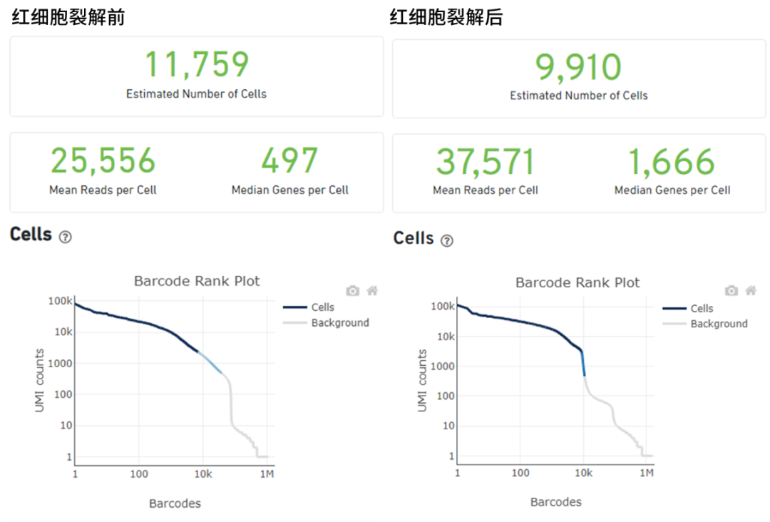Viewport: 770px width, 522px height.
Task: Click the help icon beside Cells in the 11,759-cell report
Action: click(66, 237)
